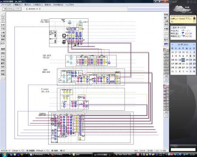Image resolution: width=197 pixels, height=157 pixels.
Task: Open the 作図(D) menu
Action: tap(38, 5)
